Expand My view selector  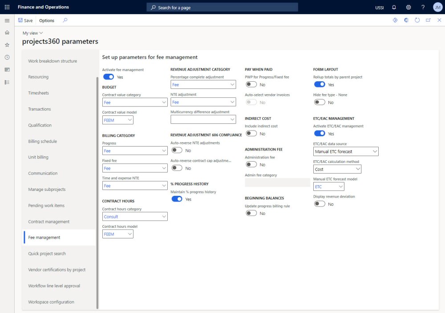point(32,33)
